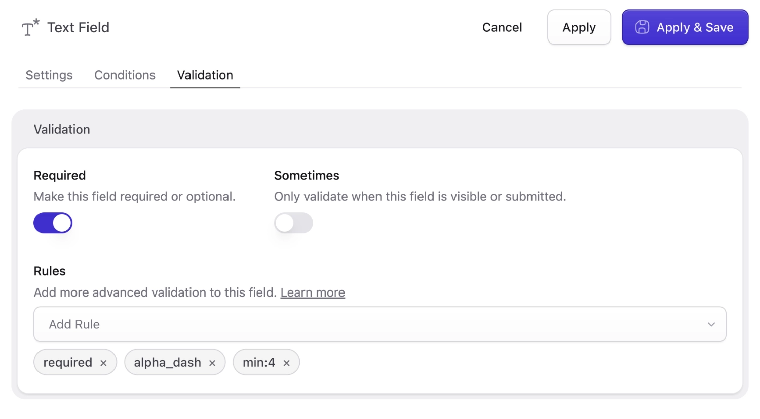This screenshot has height=419, width=760.
Task: Enable the Sometimes validation toggle
Action: click(x=293, y=223)
